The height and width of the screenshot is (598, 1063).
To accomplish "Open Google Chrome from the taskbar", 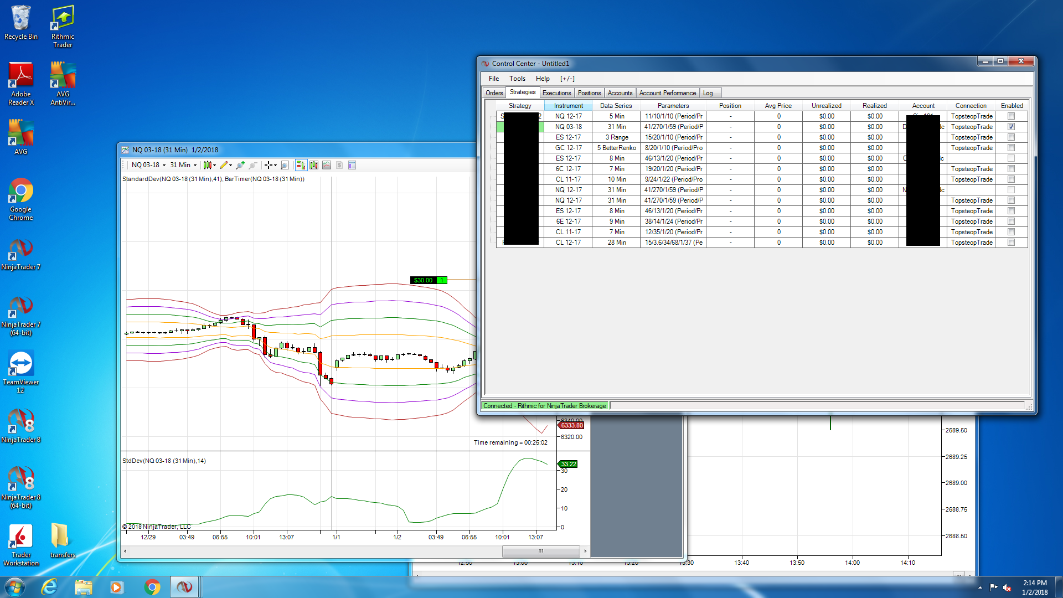I will pos(152,587).
